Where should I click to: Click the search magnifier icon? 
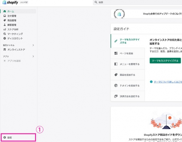[96, 2]
